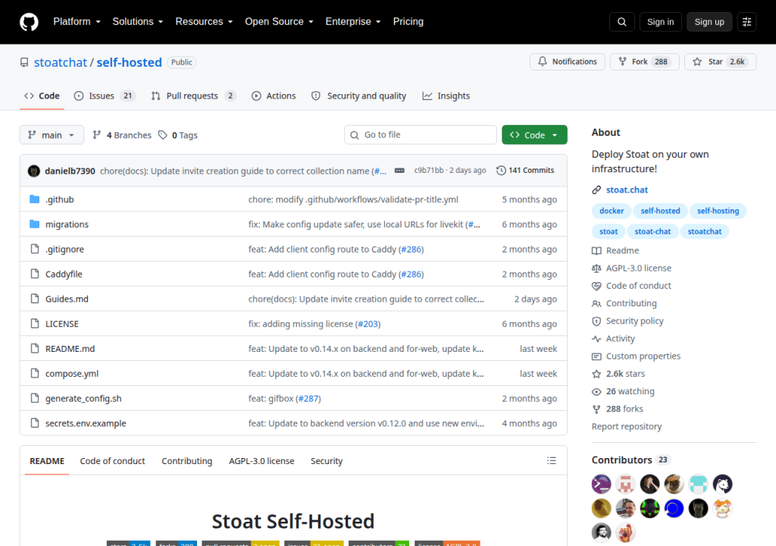Click the file icon next to compose.yml
The width and height of the screenshot is (776, 546).
tap(35, 373)
